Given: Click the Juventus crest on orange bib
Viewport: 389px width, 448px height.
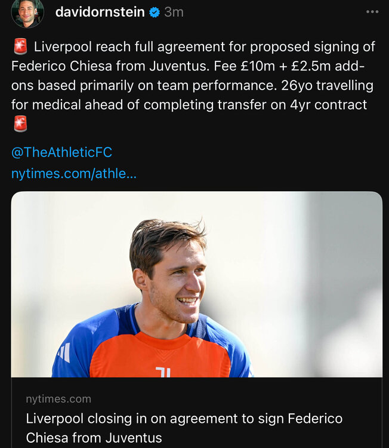Looking at the screenshot, I should click(163, 372).
